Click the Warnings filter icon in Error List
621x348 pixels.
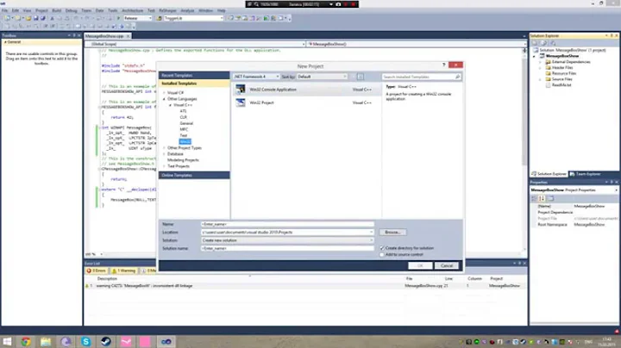pos(114,270)
